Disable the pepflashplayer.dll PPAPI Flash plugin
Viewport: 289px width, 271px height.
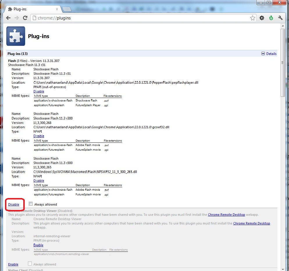tap(39, 91)
